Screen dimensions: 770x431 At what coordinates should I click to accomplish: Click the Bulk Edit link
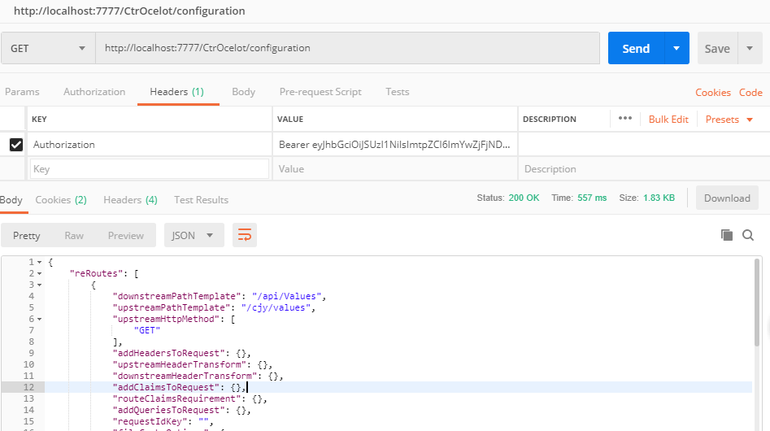[x=668, y=120]
